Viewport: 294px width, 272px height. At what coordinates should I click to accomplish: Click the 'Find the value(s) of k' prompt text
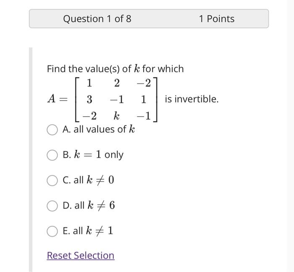tap(115, 69)
